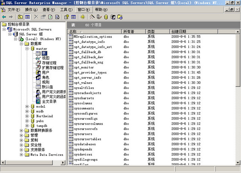Image resolution: width=241 pixels, height=173 pixels.
Task: Click the Up one level folder icon
Action: pyautogui.click(x=20, y=17)
